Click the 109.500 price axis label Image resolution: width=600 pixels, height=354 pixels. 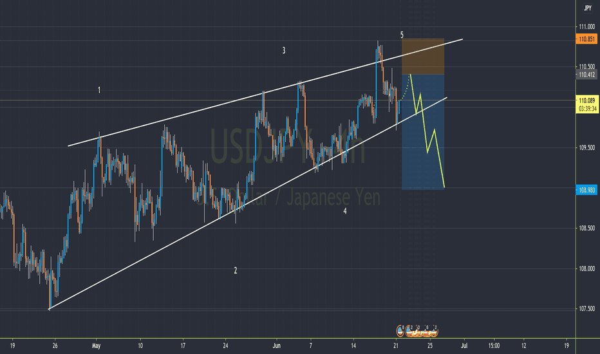[586, 148]
